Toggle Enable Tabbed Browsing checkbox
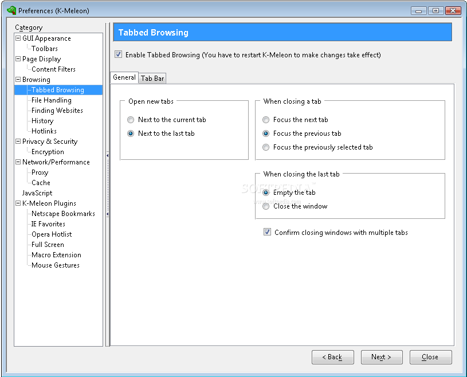The width and height of the screenshot is (467, 377). (118, 54)
